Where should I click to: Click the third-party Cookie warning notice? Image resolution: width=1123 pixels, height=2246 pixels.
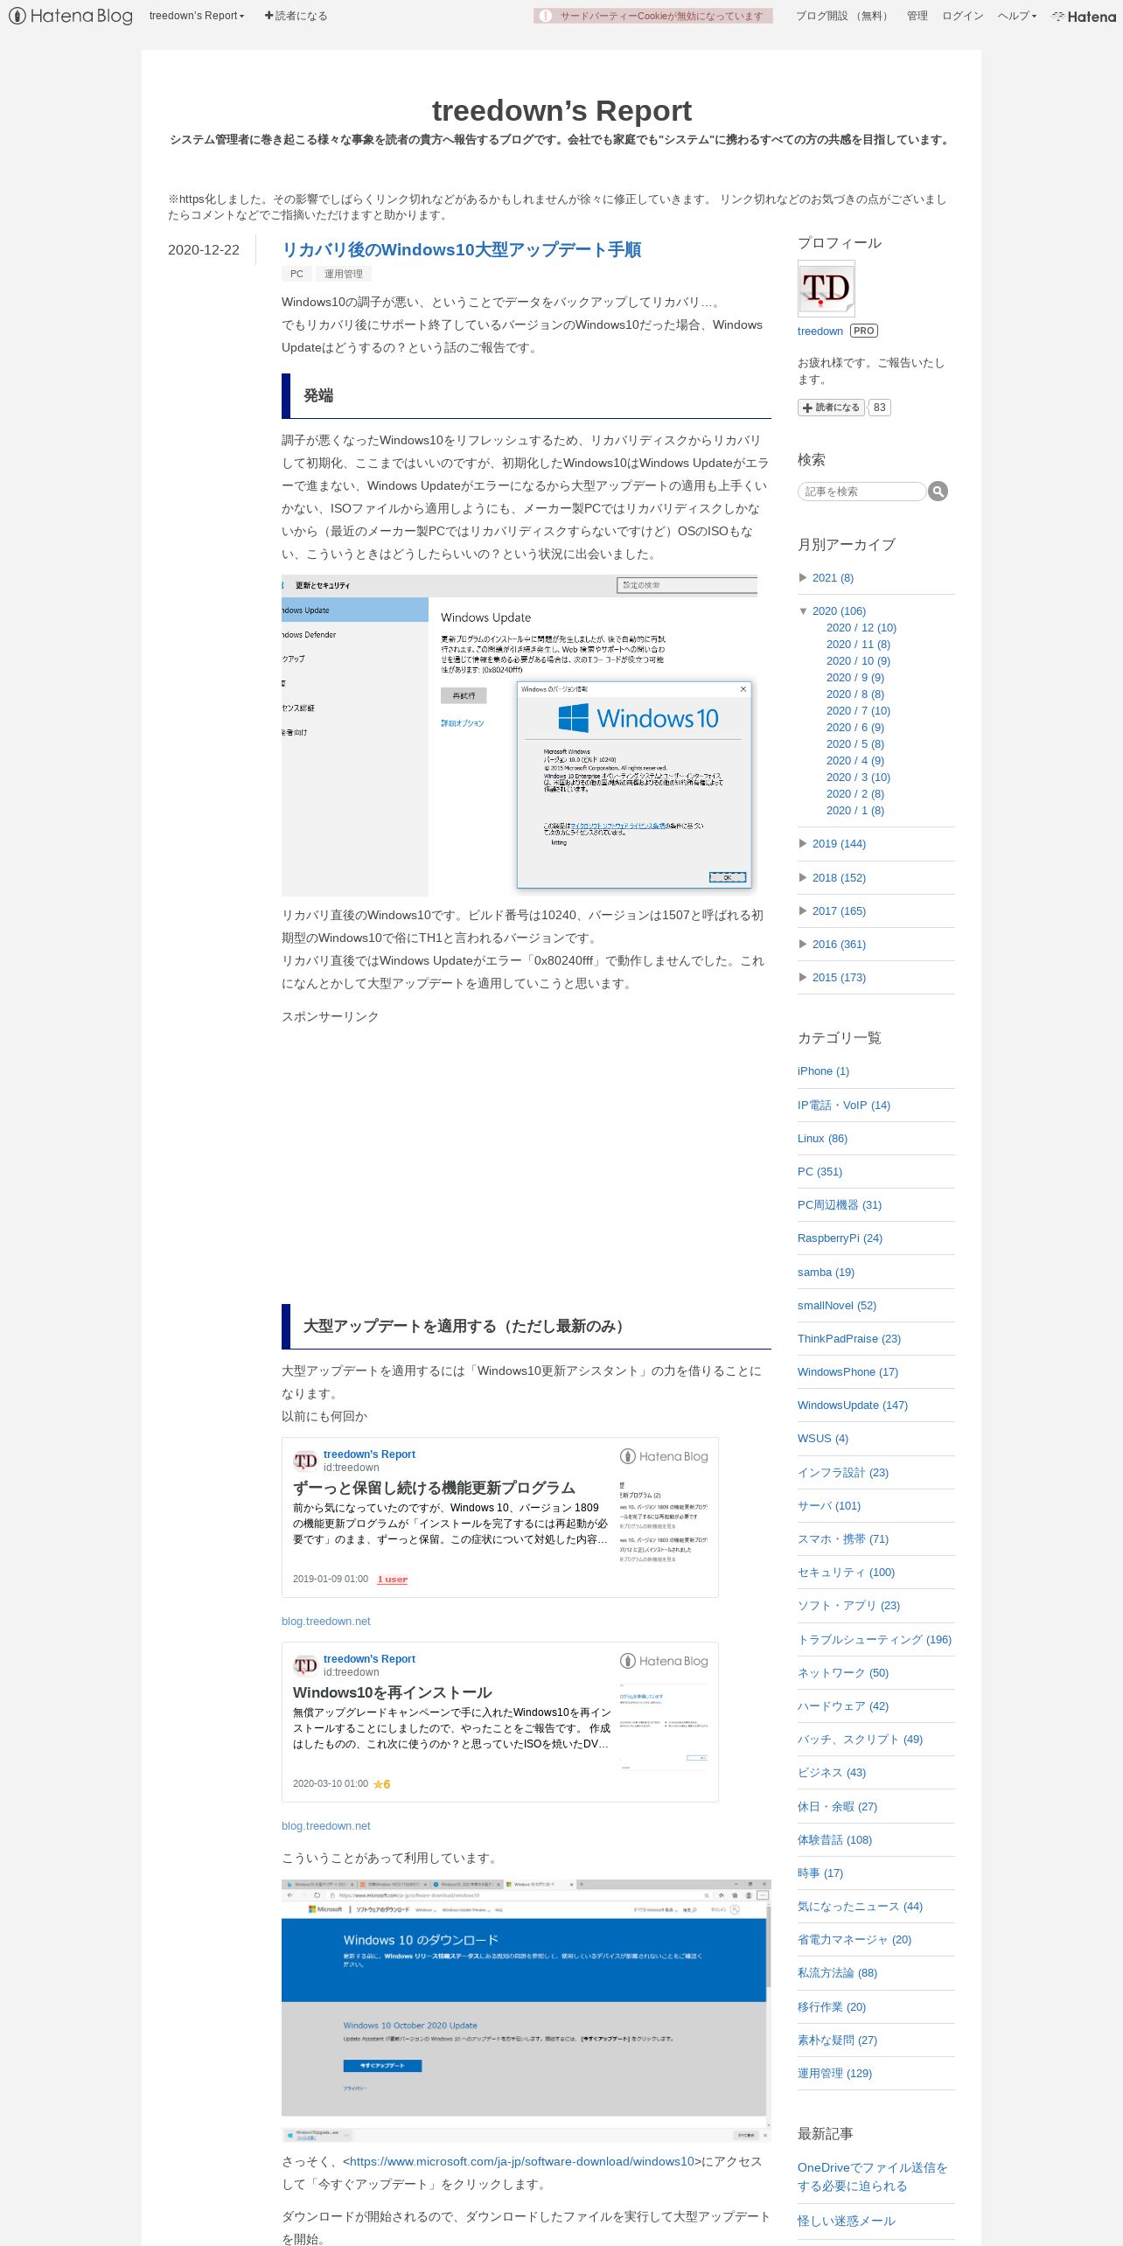click(x=653, y=16)
